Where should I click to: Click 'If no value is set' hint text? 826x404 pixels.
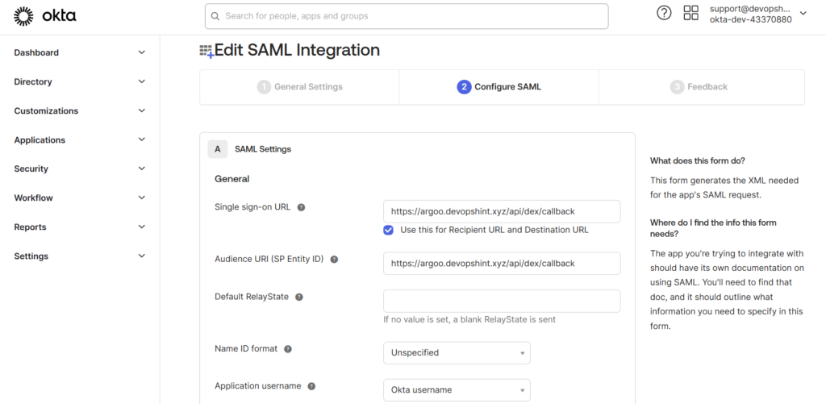click(x=469, y=319)
